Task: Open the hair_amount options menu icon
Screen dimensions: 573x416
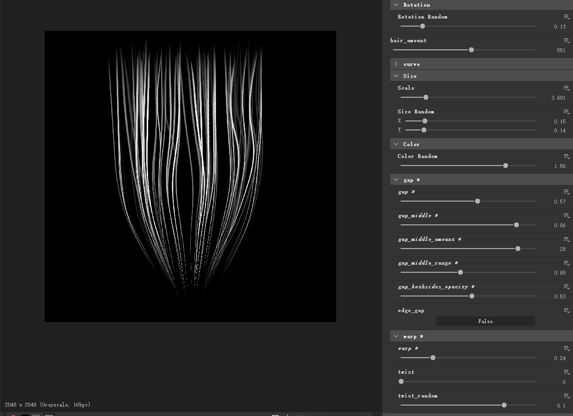Action: click(x=566, y=41)
